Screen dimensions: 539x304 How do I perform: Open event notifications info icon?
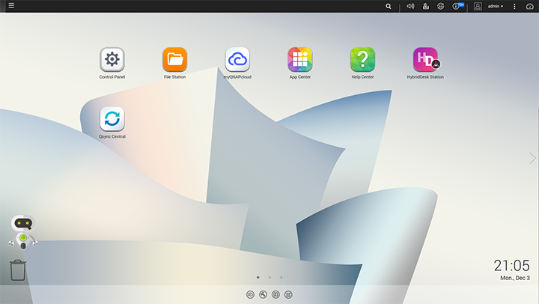point(456,6)
